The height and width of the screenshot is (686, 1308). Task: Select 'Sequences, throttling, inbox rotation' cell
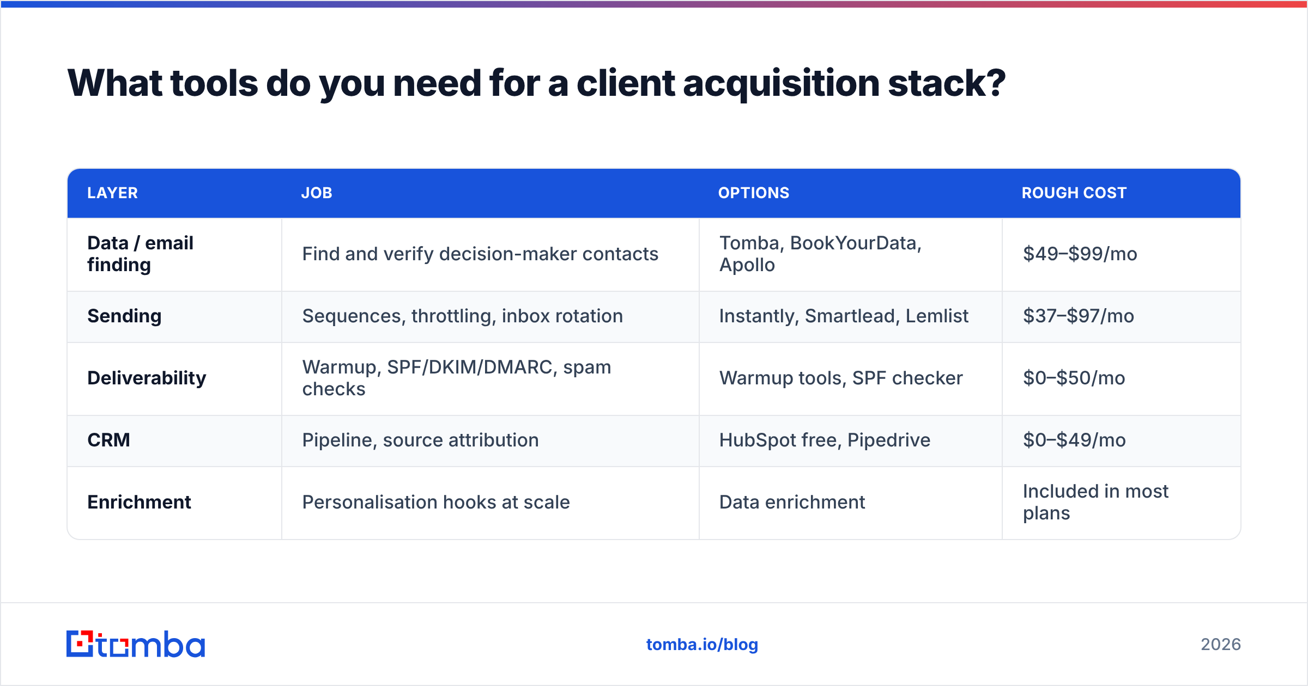490,317
